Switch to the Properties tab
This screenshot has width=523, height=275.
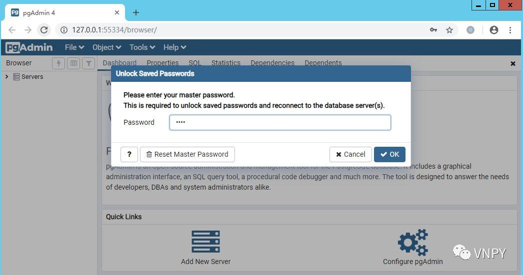162,63
